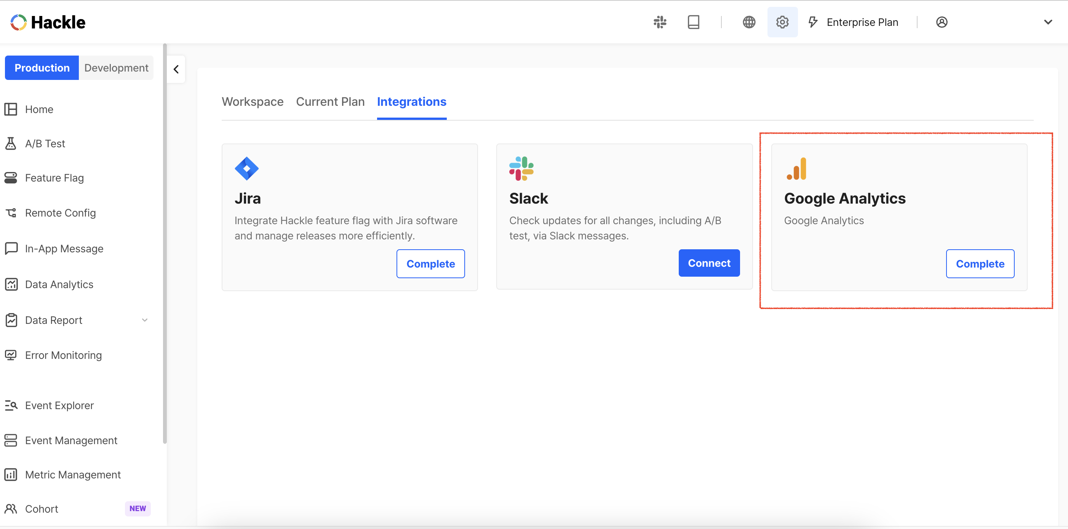Click Connect button on Slack integration

pos(708,263)
